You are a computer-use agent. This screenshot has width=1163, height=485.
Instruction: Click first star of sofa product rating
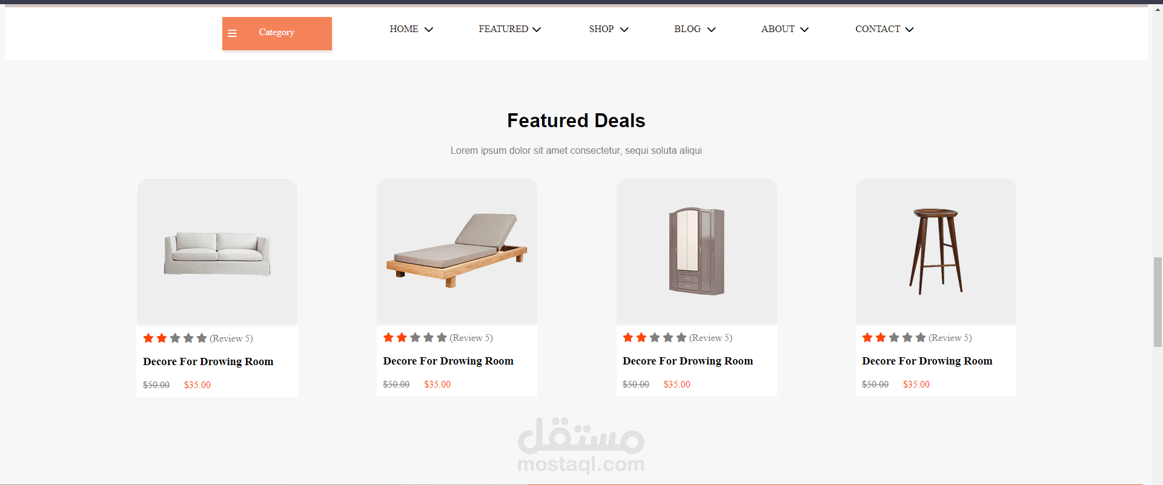(148, 338)
